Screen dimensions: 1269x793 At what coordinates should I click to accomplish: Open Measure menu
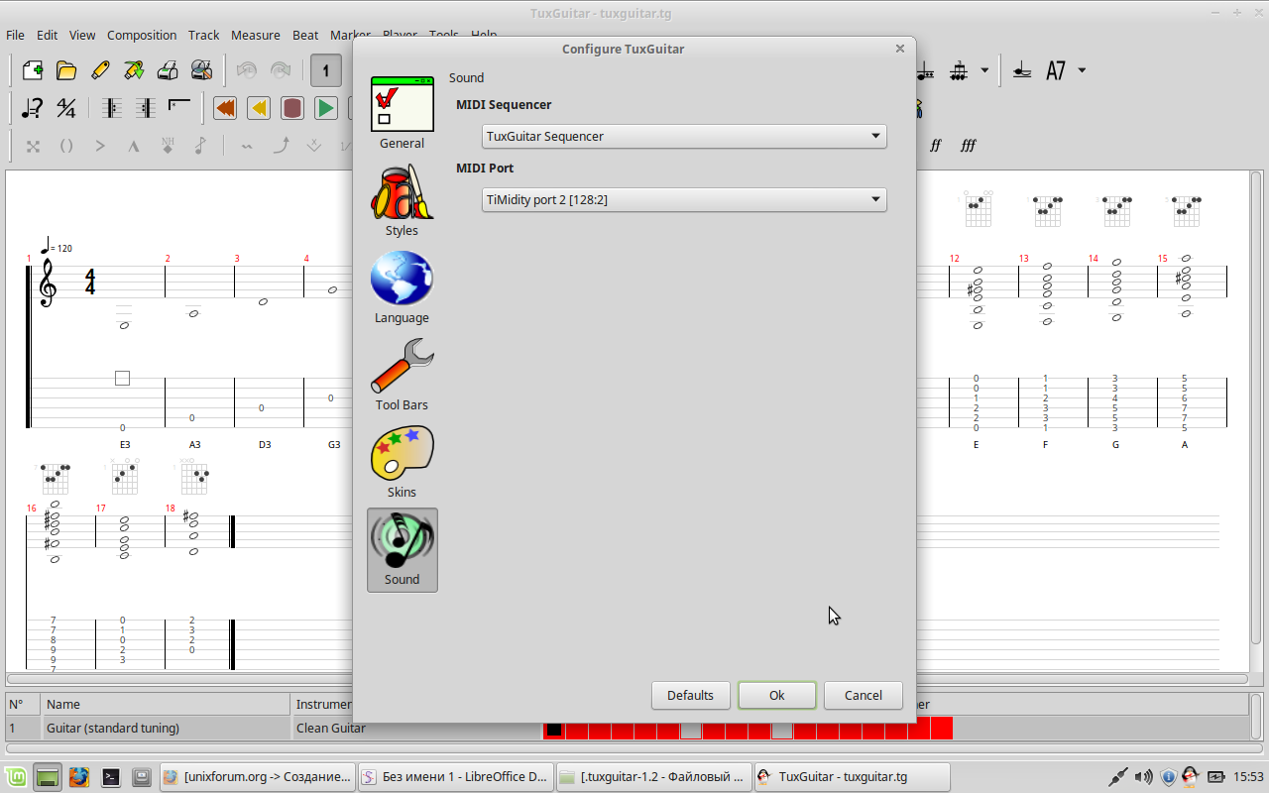(x=256, y=35)
